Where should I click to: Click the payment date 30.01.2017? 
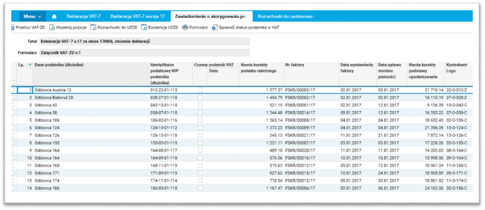point(388,180)
